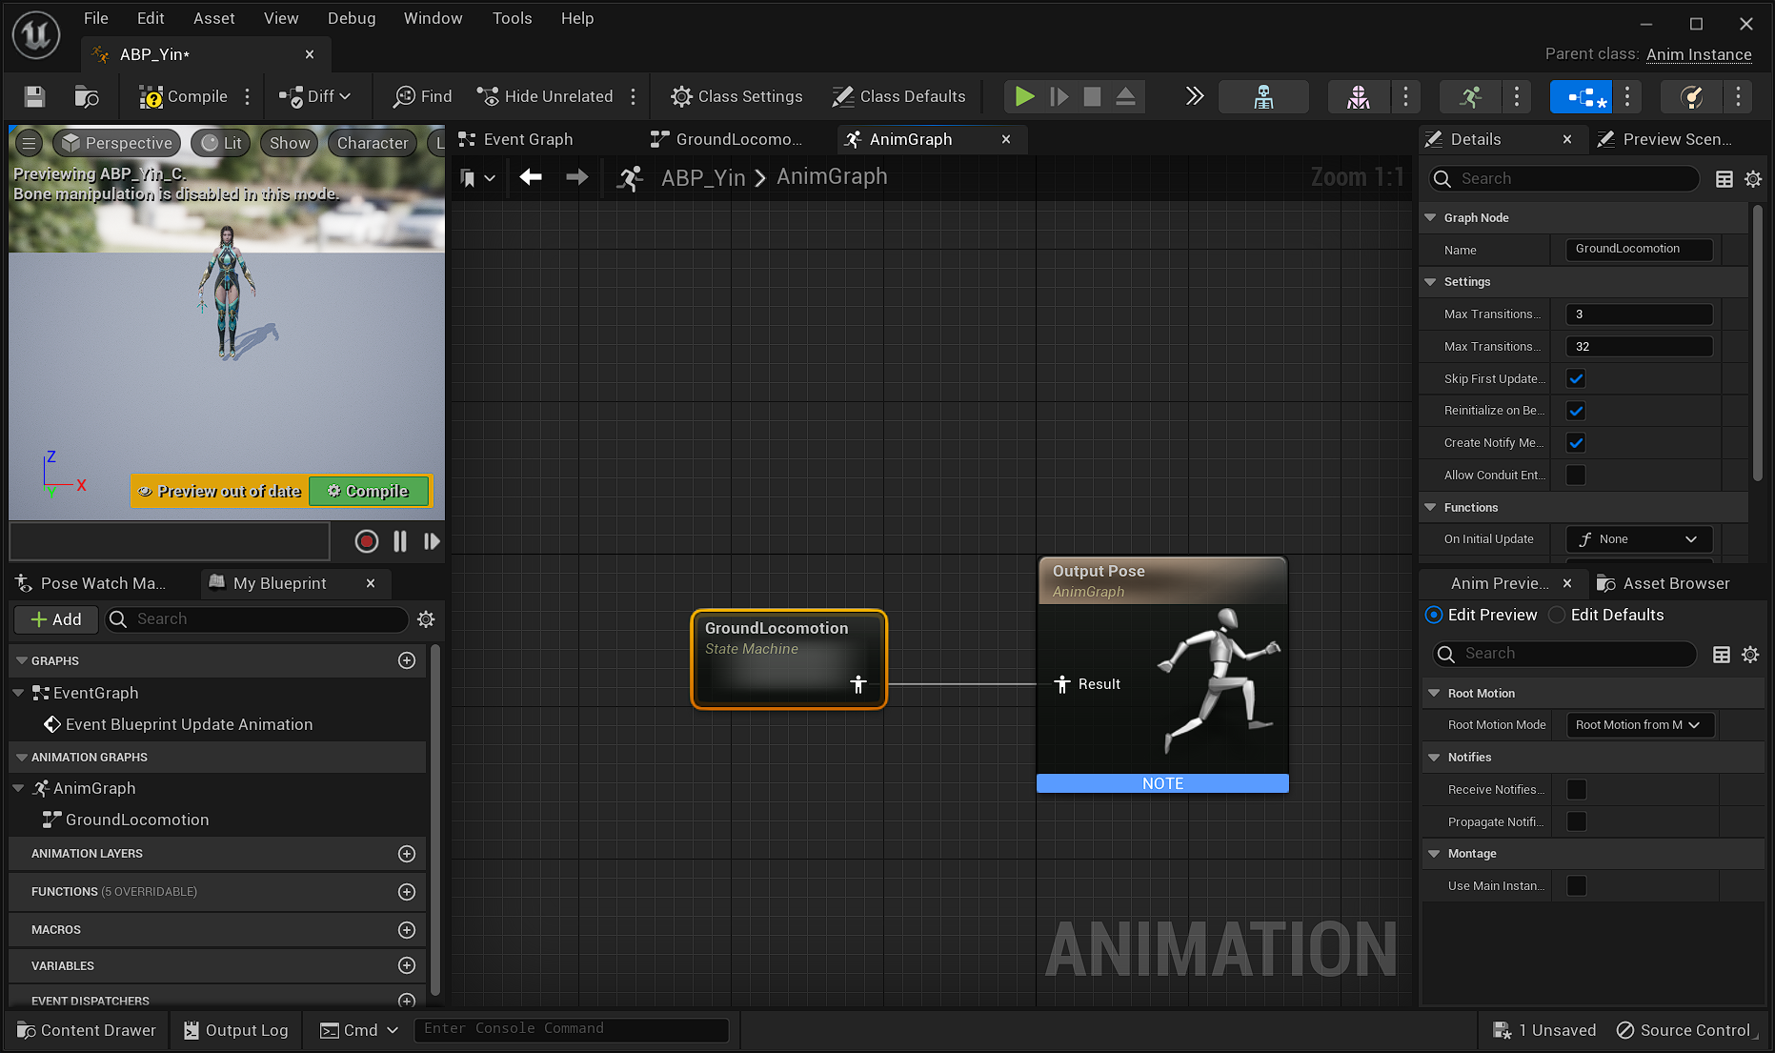
Task: Navigate back in graph history
Action: point(531,177)
